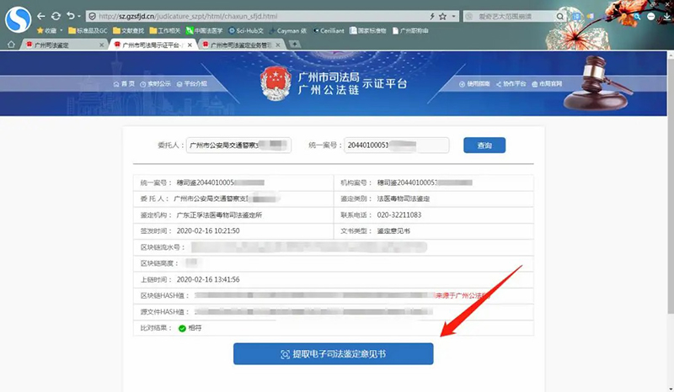Click the blue magnifier extension icon
This screenshot has height=392, width=674.
pyautogui.click(x=637, y=16)
